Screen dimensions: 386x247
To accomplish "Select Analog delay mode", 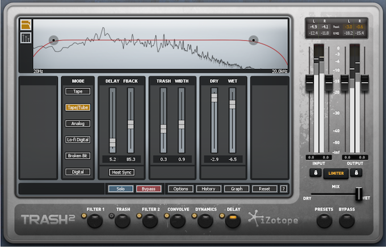I will [78, 123].
